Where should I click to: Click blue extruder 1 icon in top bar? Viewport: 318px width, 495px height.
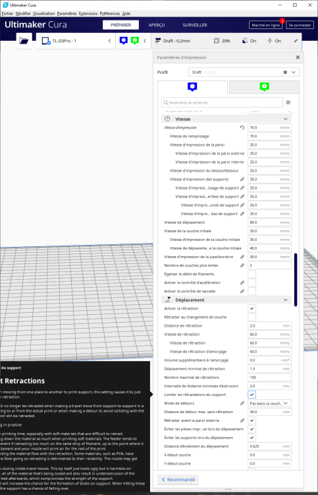click(x=123, y=40)
